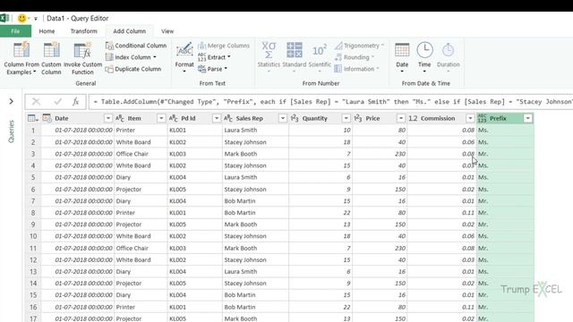Open the Rounding menu
This screenshot has height=322, width=573.
(x=355, y=57)
